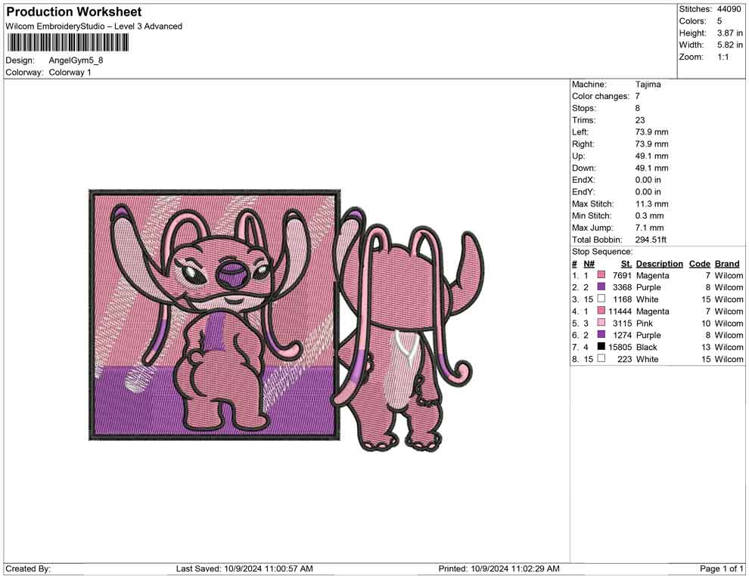This screenshot has width=749, height=576.
Task: Click the white swatch in stop row 8
Action: coord(601,358)
